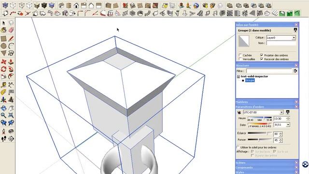309x174 pixels.
Task: Activate the Walk footprints tool
Action: click(3, 139)
